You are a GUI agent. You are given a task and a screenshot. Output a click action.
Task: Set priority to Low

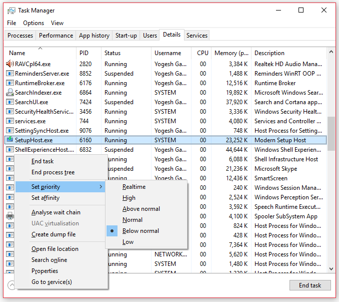[128, 242]
